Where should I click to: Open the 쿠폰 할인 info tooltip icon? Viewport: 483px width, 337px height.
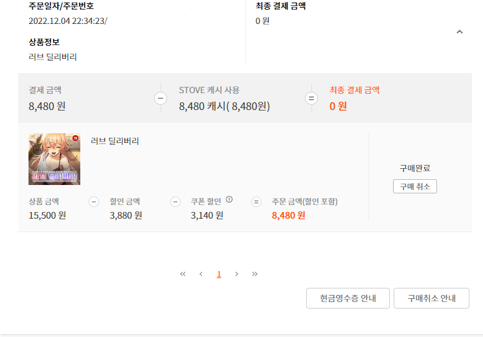pos(229,200)
